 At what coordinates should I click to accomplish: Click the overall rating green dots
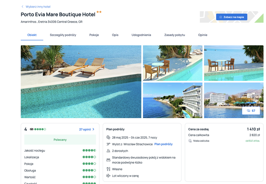coord(40,129)
